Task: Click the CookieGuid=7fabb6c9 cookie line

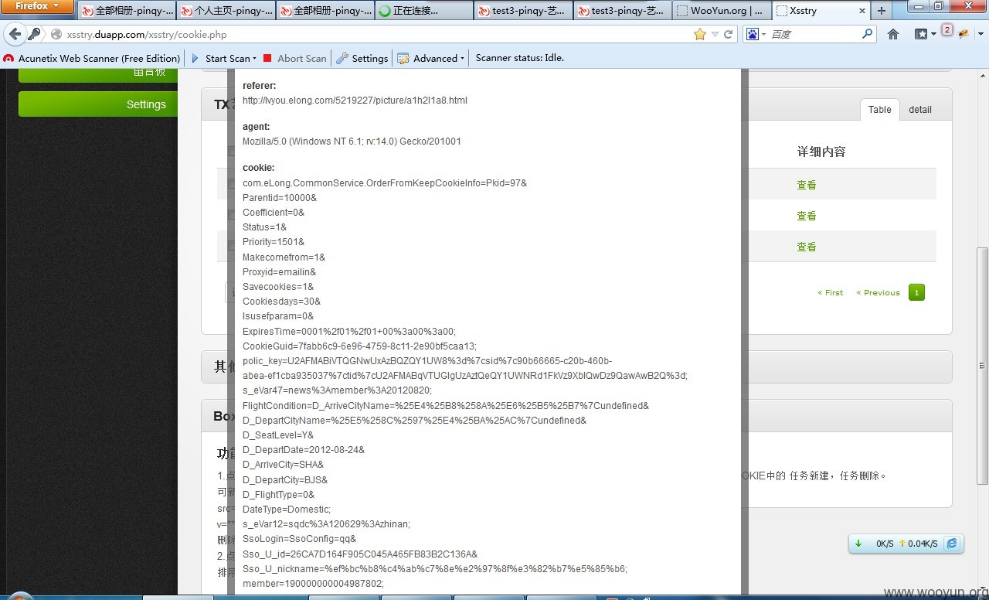Action: (x=359, y=346)
